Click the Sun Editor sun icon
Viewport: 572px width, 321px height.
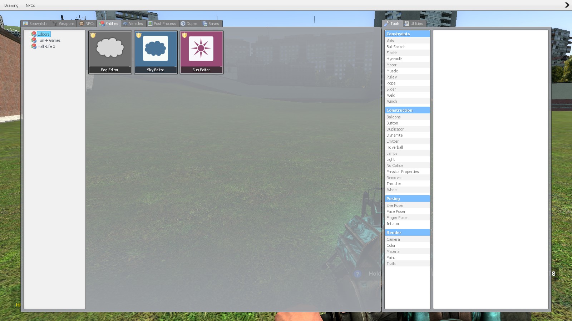pos(201,48)
